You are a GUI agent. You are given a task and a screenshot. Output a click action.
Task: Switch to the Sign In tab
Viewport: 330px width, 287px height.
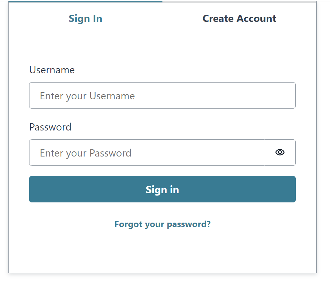[x=85, y=18]
